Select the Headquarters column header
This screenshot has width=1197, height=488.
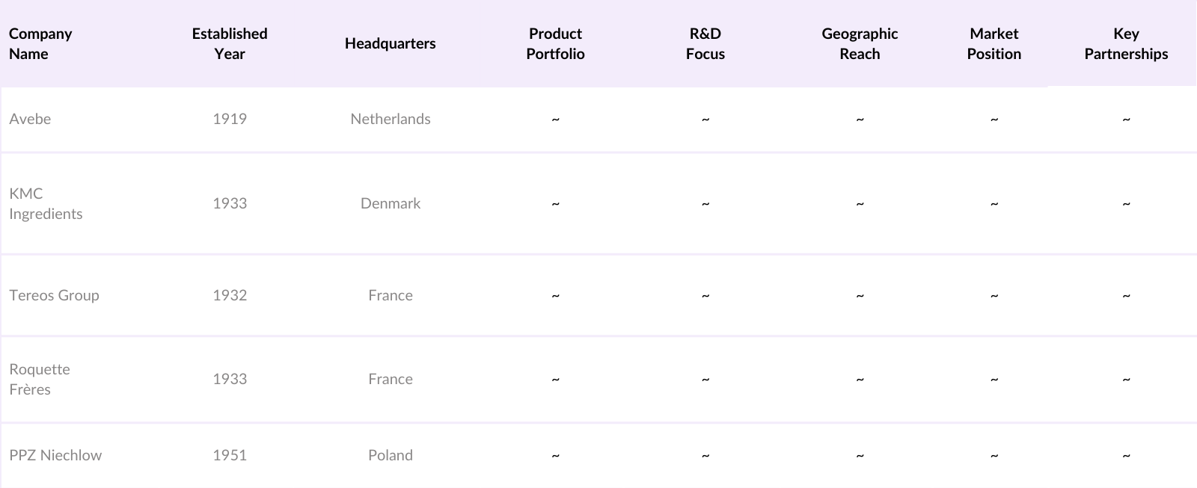pyautogui.click(x=390, y=43)
